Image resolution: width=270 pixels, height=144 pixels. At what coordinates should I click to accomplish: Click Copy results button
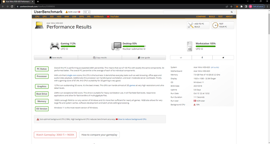[100, 58]
